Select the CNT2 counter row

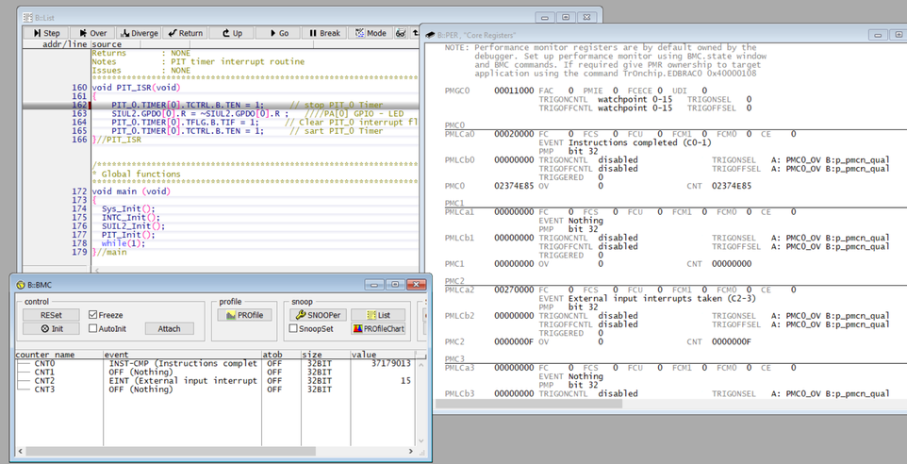pos(213,381)
